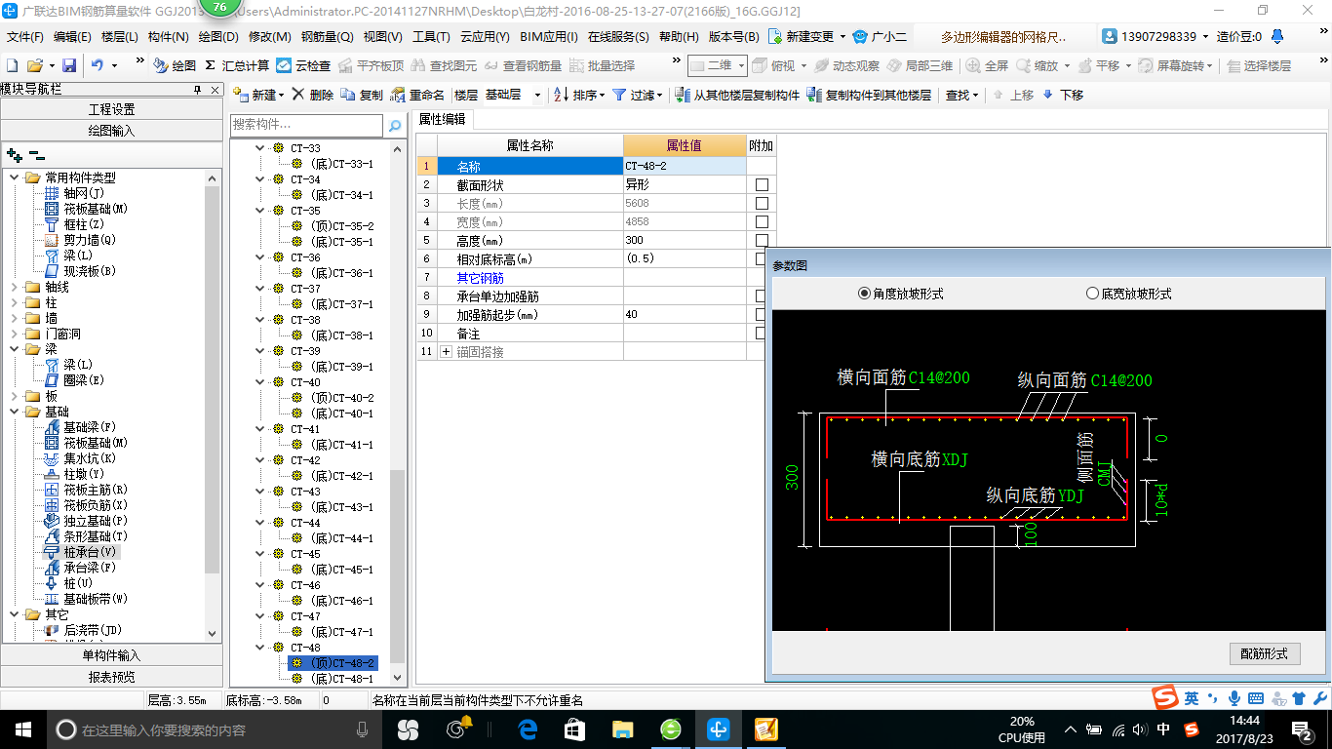Click the undo arrow icon
1332x749 pixels.
pos(97,65)
